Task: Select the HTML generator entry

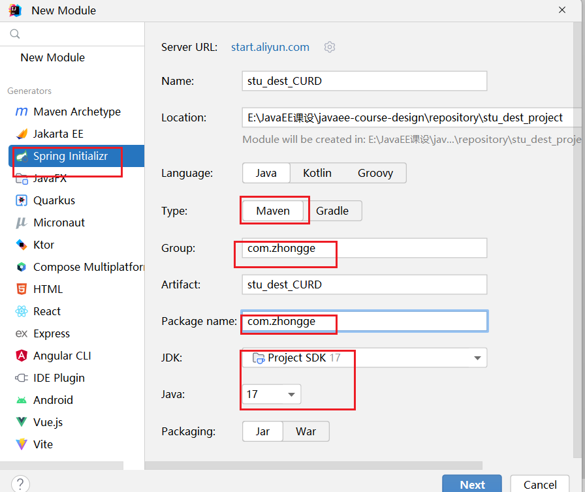Action: pyautogui.click(x=48, y=289)
